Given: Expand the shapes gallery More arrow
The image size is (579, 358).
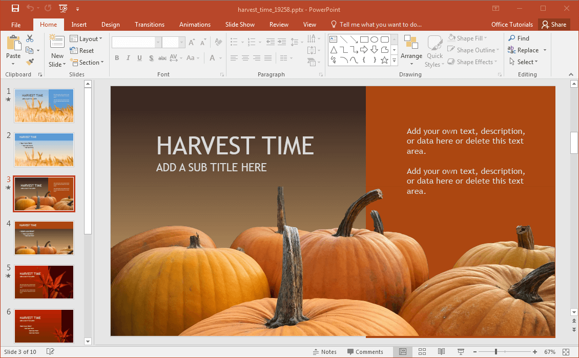Looking at the screenshot, I should pyautogui.click(x=395, y=60).
